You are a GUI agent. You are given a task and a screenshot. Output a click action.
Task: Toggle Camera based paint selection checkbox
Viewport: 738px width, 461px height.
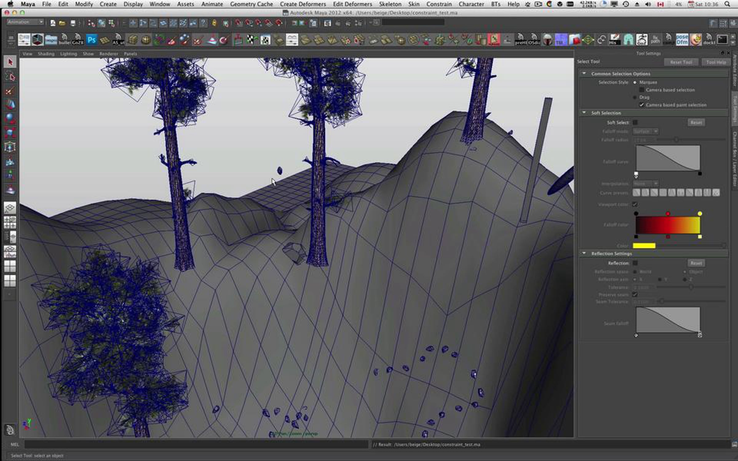pos(642,105)
